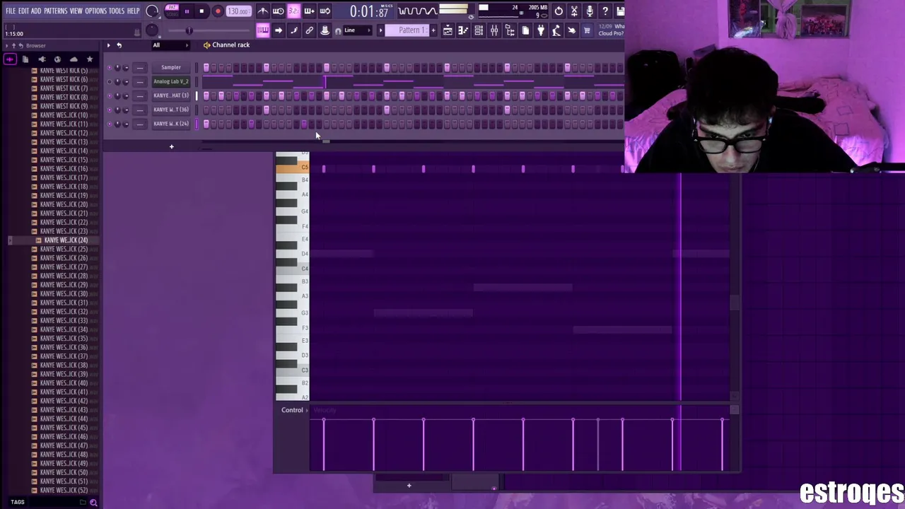
Task: Select the KANYE W..K (24) channel button
Action: 171,124
